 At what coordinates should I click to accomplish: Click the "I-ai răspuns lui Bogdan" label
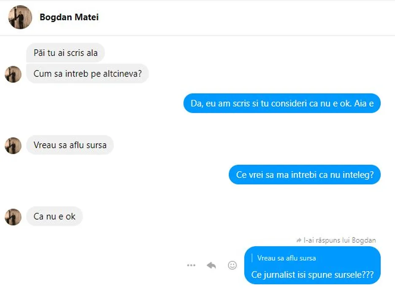(x=340, y=240)
